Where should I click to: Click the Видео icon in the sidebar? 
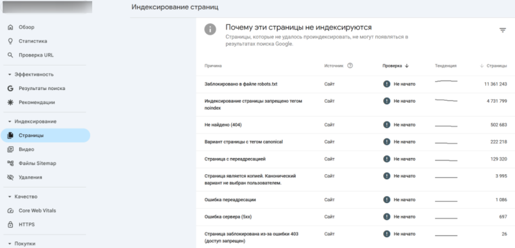(x=10, y=150)
